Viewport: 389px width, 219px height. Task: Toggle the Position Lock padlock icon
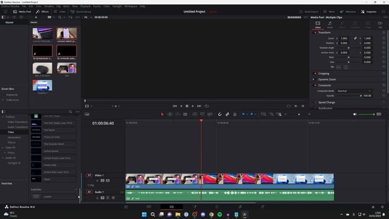[x=235, y=114]
